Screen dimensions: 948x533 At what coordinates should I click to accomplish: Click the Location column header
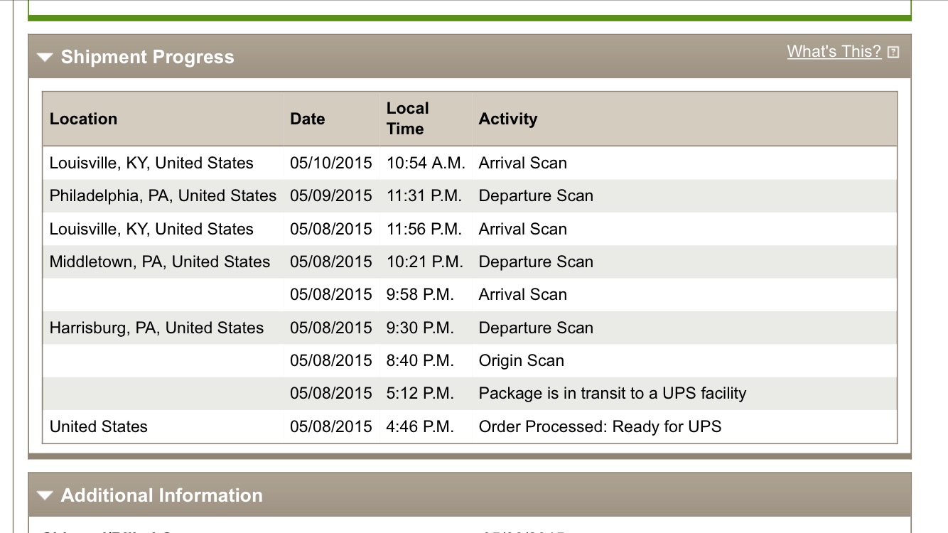83,119
